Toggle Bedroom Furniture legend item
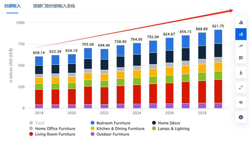The image size is (249, 142). coord(113,123)
